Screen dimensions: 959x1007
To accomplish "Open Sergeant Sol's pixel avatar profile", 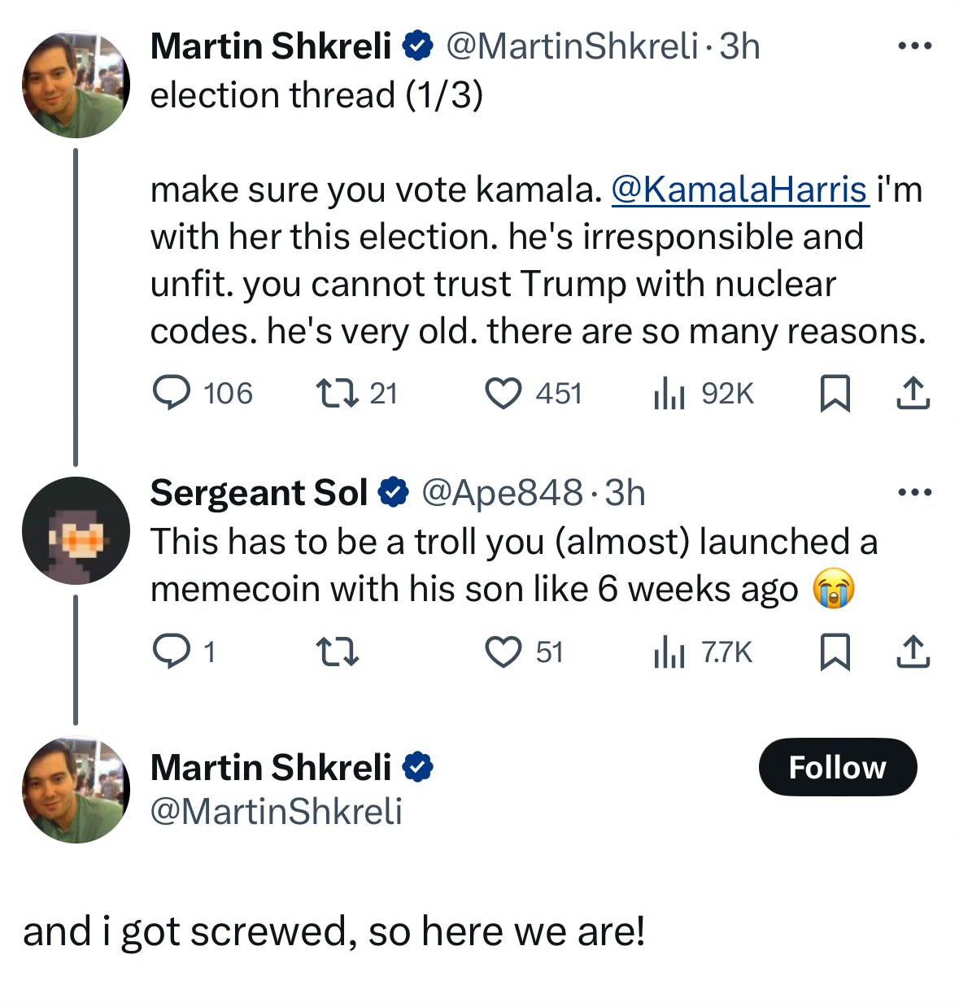I will point(76,530).
